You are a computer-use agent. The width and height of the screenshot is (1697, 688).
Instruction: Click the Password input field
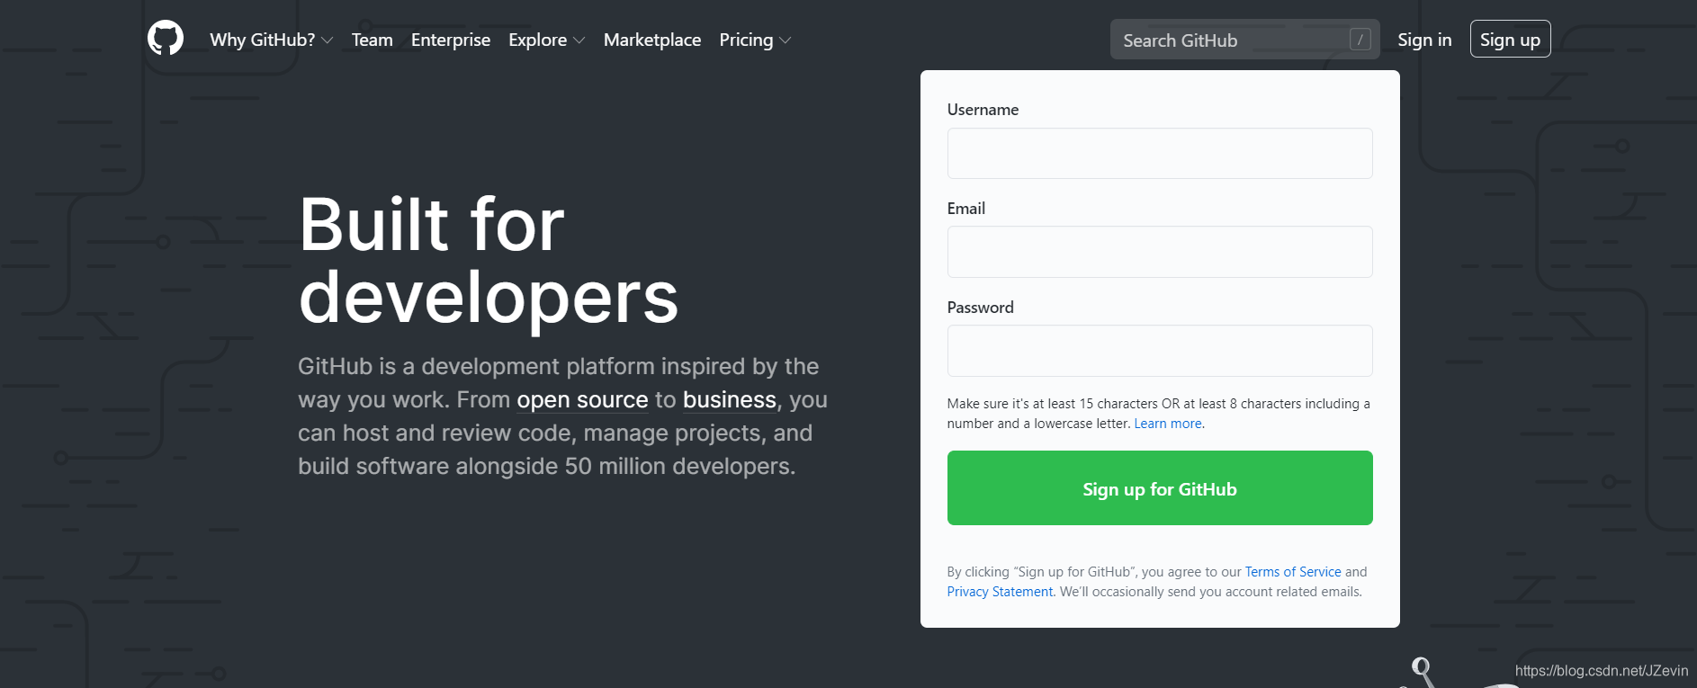tap(1160, 351)
